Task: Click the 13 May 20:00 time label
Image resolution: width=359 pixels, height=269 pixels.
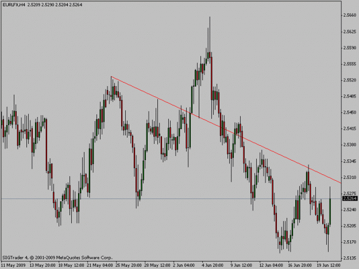Action: (43, 266)
